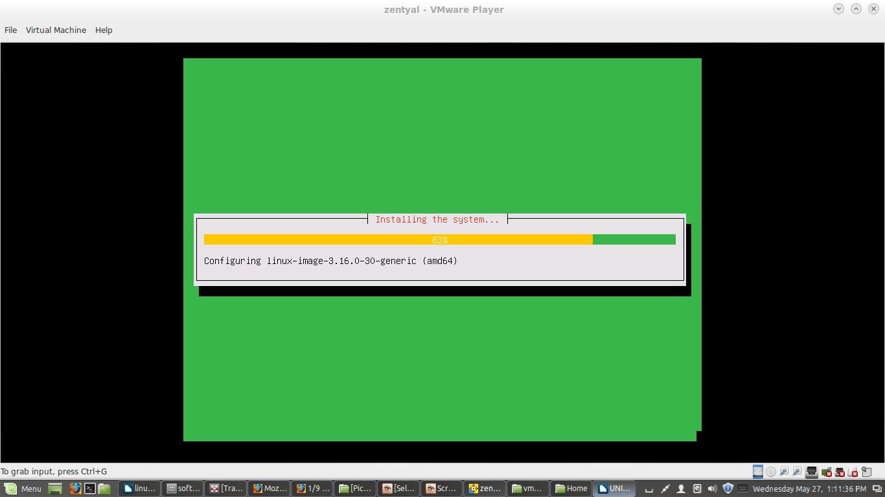Click the 'zentyal - VMware Player' title bar
The width and height of the screenshot is (885, 497).
(x=444, y=9)
